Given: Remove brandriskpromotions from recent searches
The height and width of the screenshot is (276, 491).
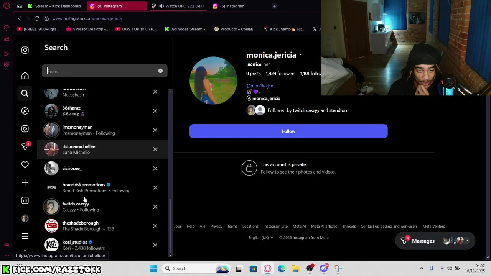Looking at the screenshot, I should tap(155, 187).
